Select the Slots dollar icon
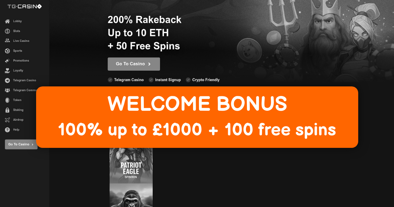394x207 pixels. (x=7, y=31)
